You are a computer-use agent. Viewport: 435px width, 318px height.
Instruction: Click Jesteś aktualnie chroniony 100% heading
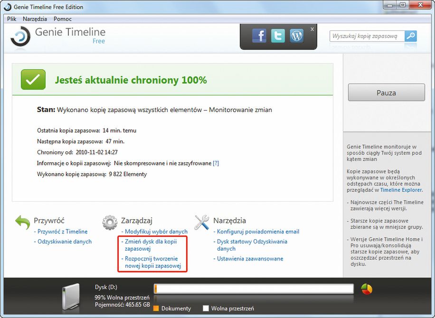pos(131,80)
